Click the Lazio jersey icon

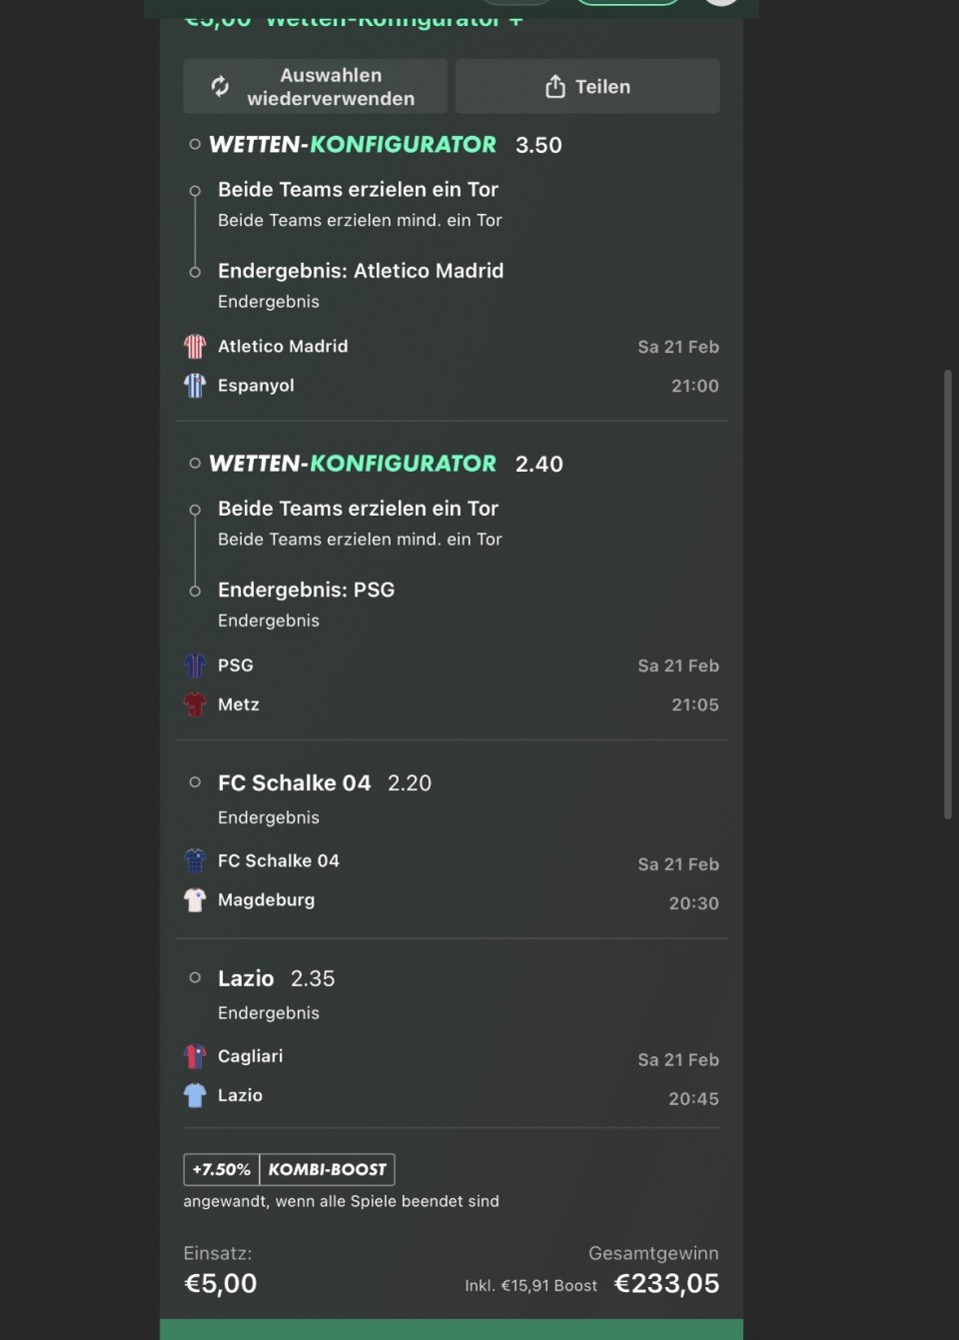click(195, 1095)
